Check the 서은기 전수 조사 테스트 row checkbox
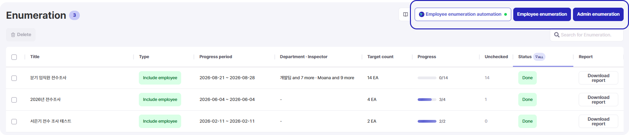 14,122
